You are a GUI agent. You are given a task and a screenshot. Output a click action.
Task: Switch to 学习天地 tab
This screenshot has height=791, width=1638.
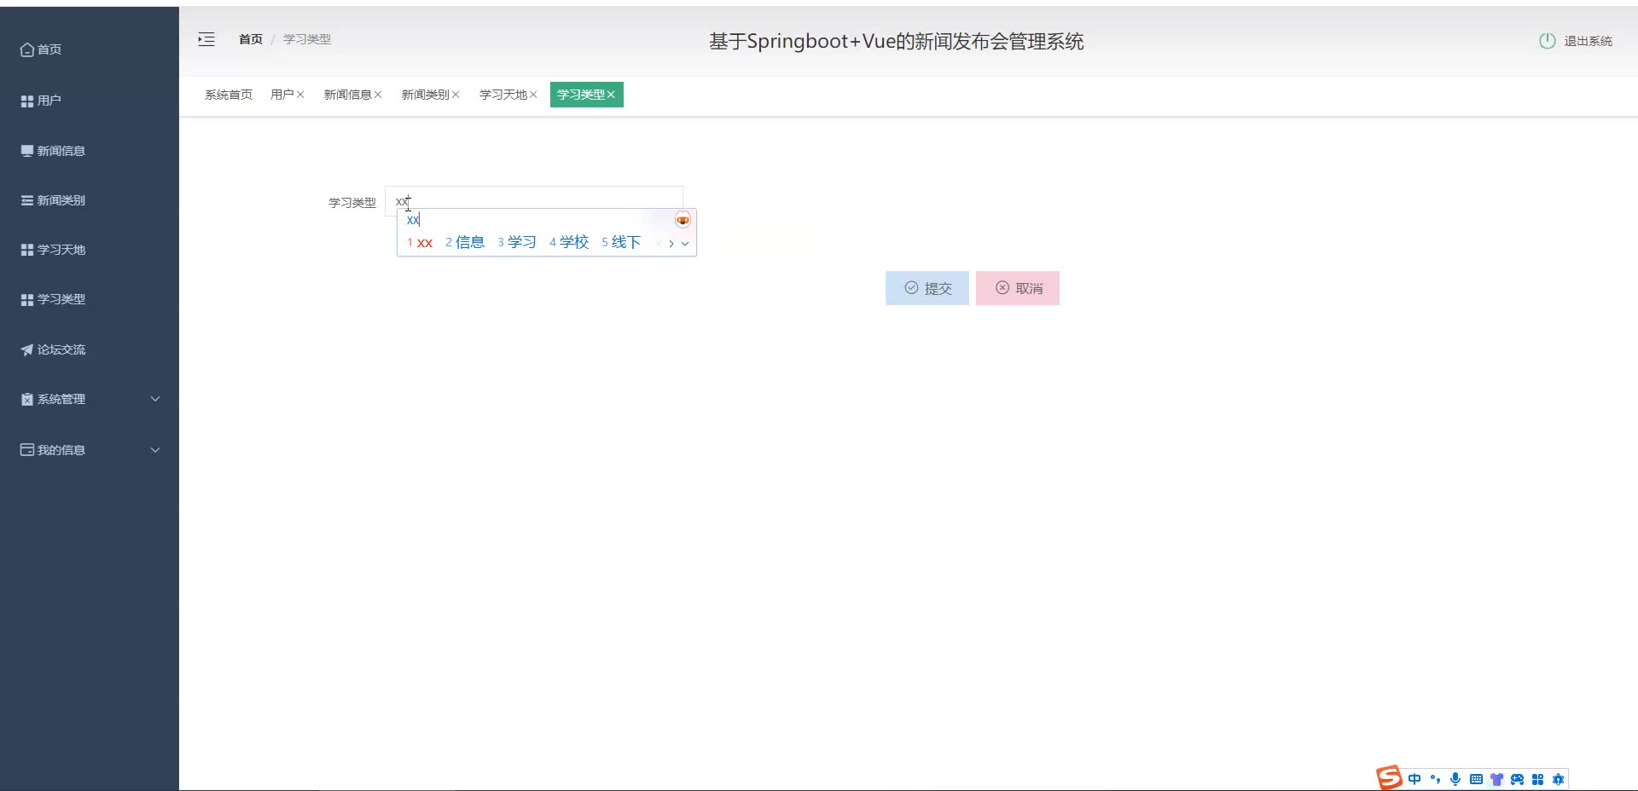(503, 95)
